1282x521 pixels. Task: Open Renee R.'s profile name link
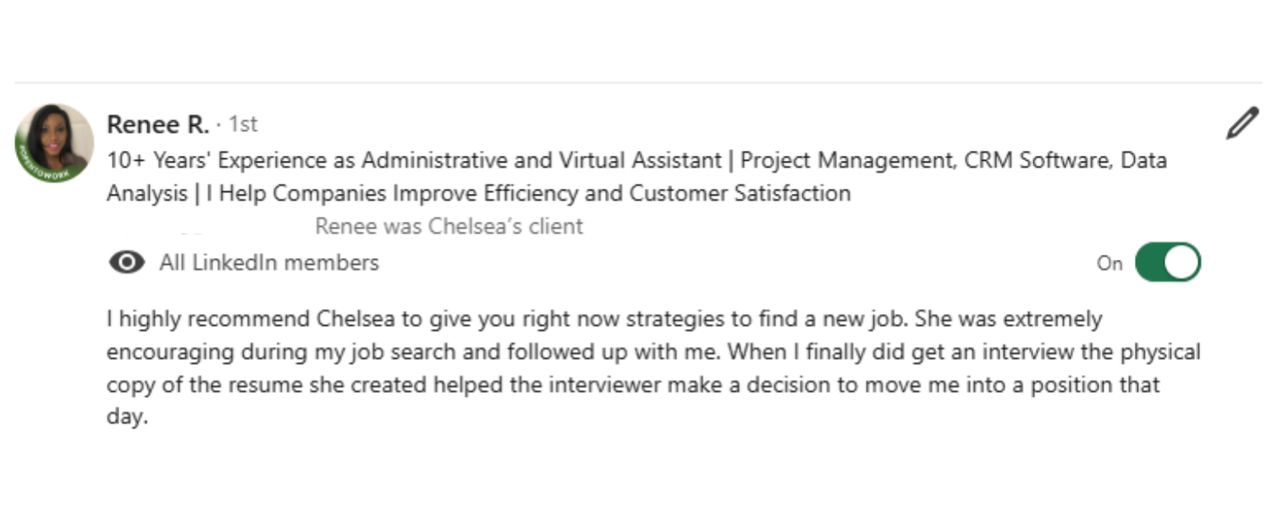[x=157, y=124]
